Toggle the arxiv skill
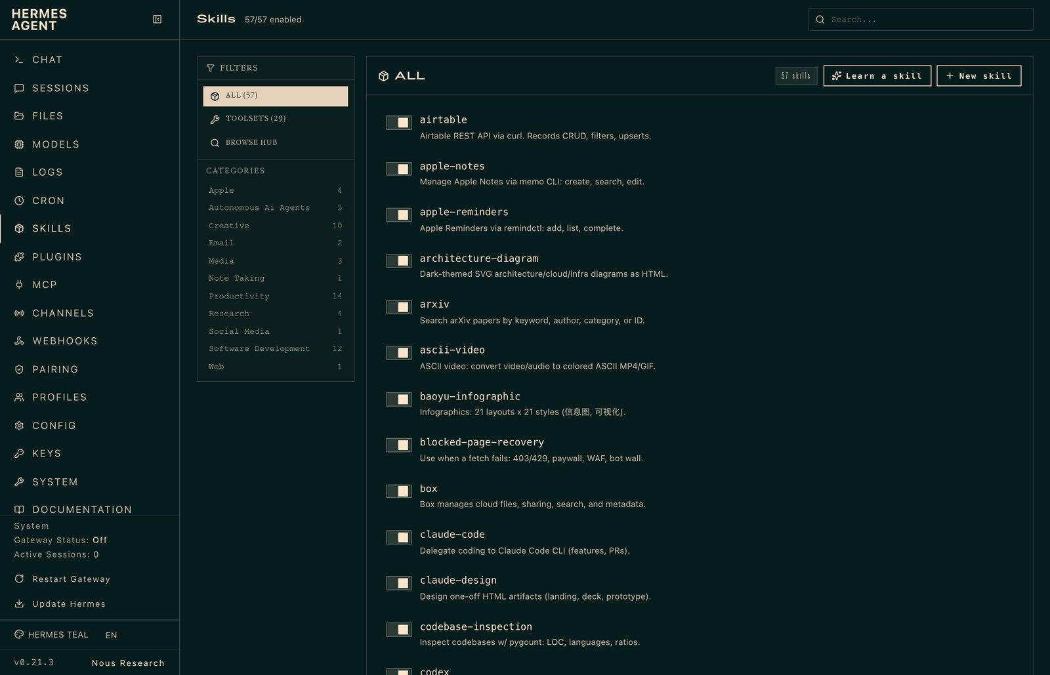Screen dimensions: 1050x675 pos(398,307)
